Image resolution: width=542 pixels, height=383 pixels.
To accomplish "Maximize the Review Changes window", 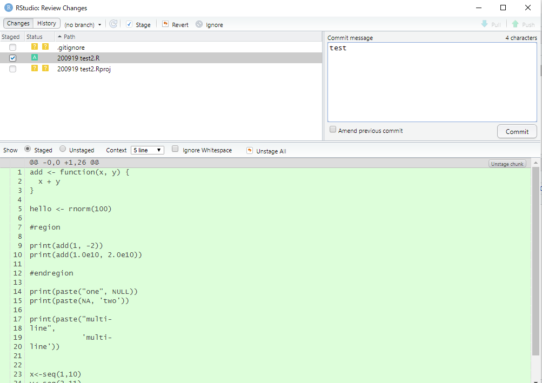I will (x=503, y=8).
